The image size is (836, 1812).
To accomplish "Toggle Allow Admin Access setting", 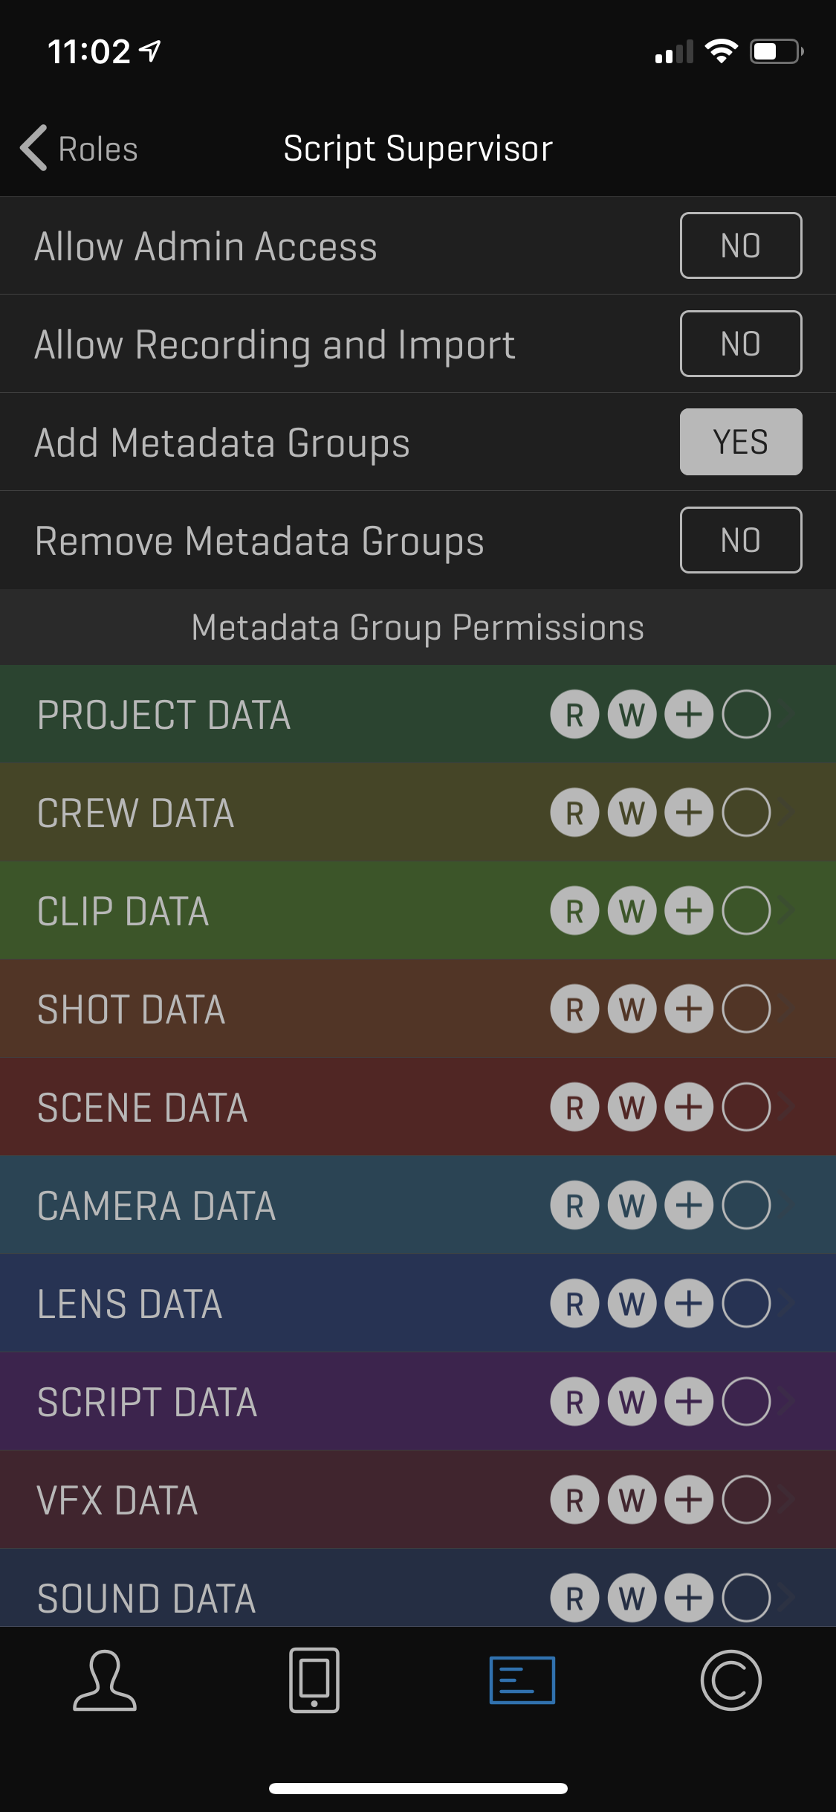I will coord(740,245).
